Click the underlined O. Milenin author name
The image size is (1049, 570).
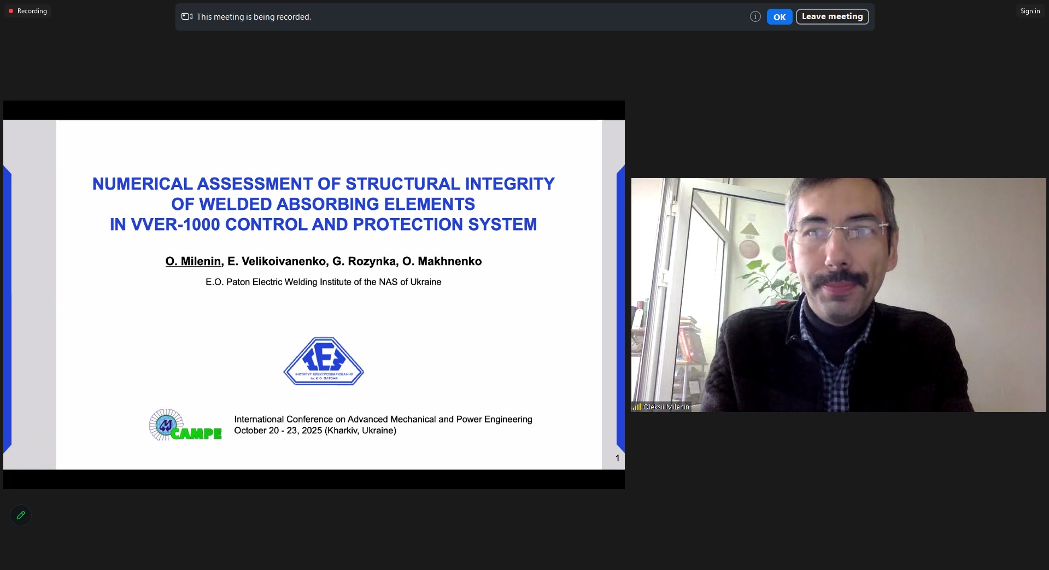[193, 261]
